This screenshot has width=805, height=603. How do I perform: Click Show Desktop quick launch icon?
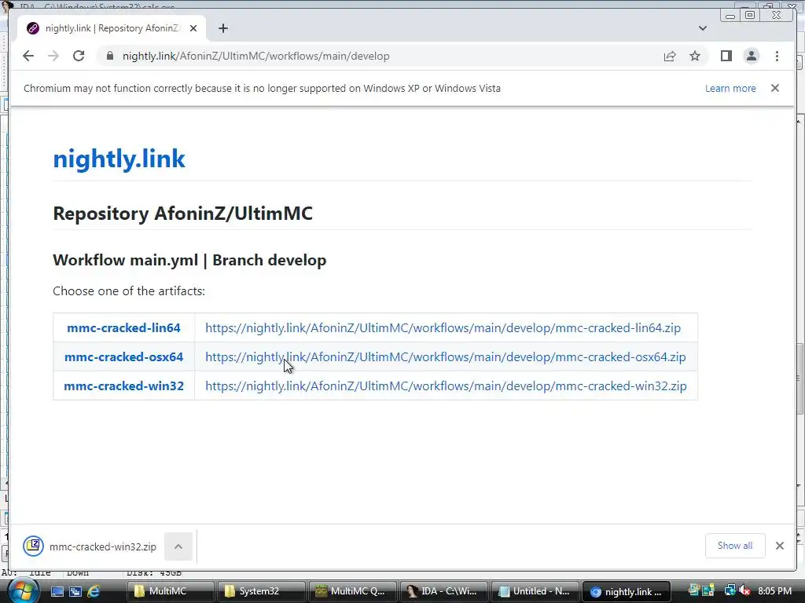click(57, 591)
